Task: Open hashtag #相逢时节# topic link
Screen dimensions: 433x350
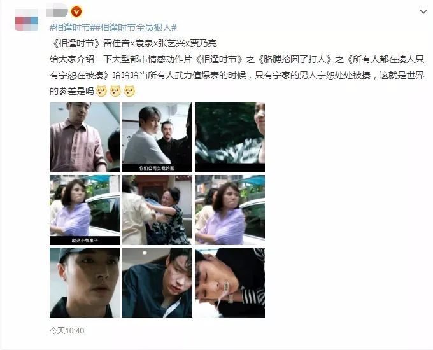Action: 70,27
